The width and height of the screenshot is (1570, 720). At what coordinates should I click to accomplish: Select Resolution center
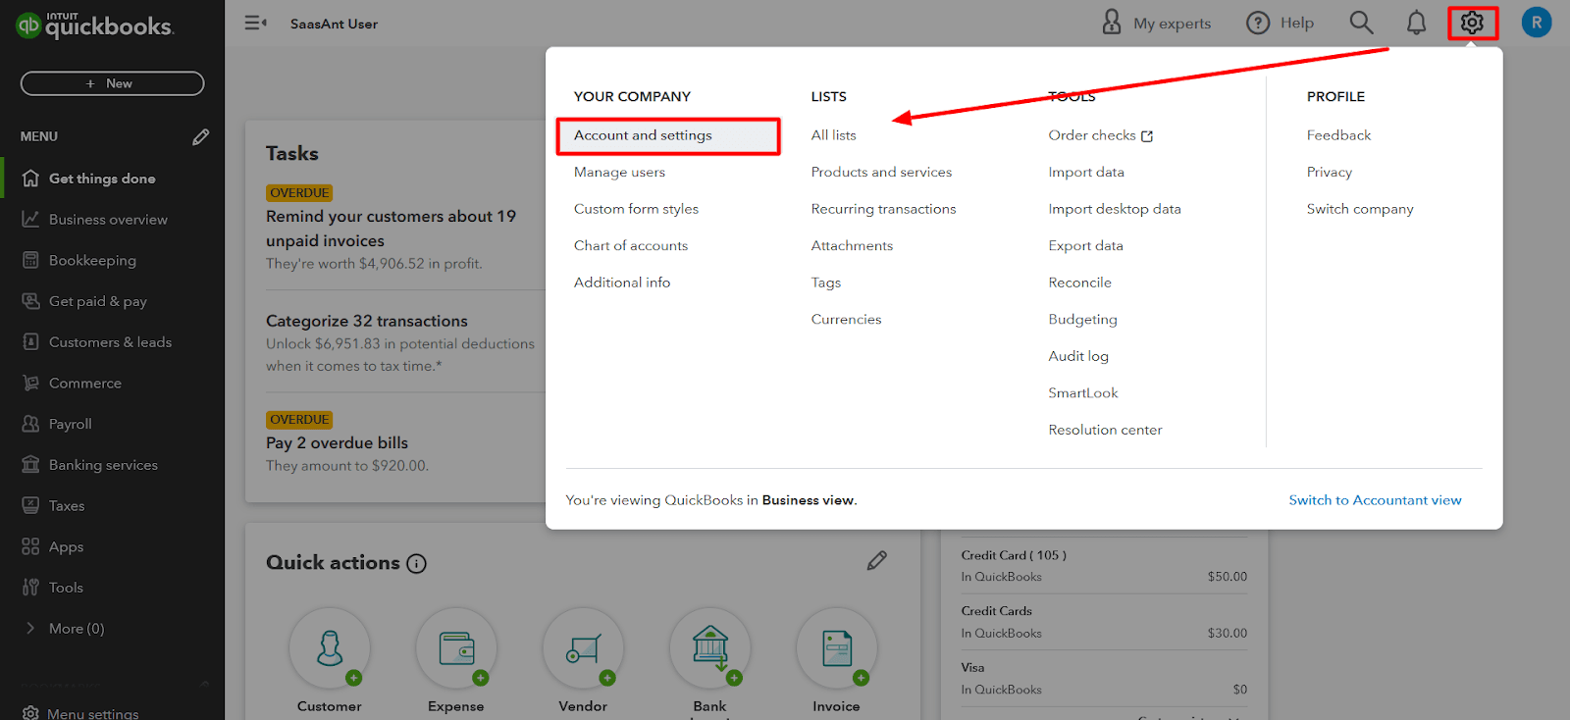tap(1105, 430)
